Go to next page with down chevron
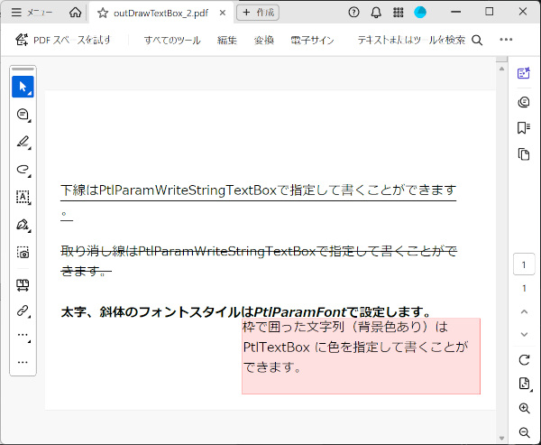 [x=524, y=334]
